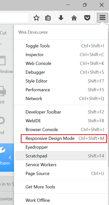Click in the URL search field

[14, 18]
